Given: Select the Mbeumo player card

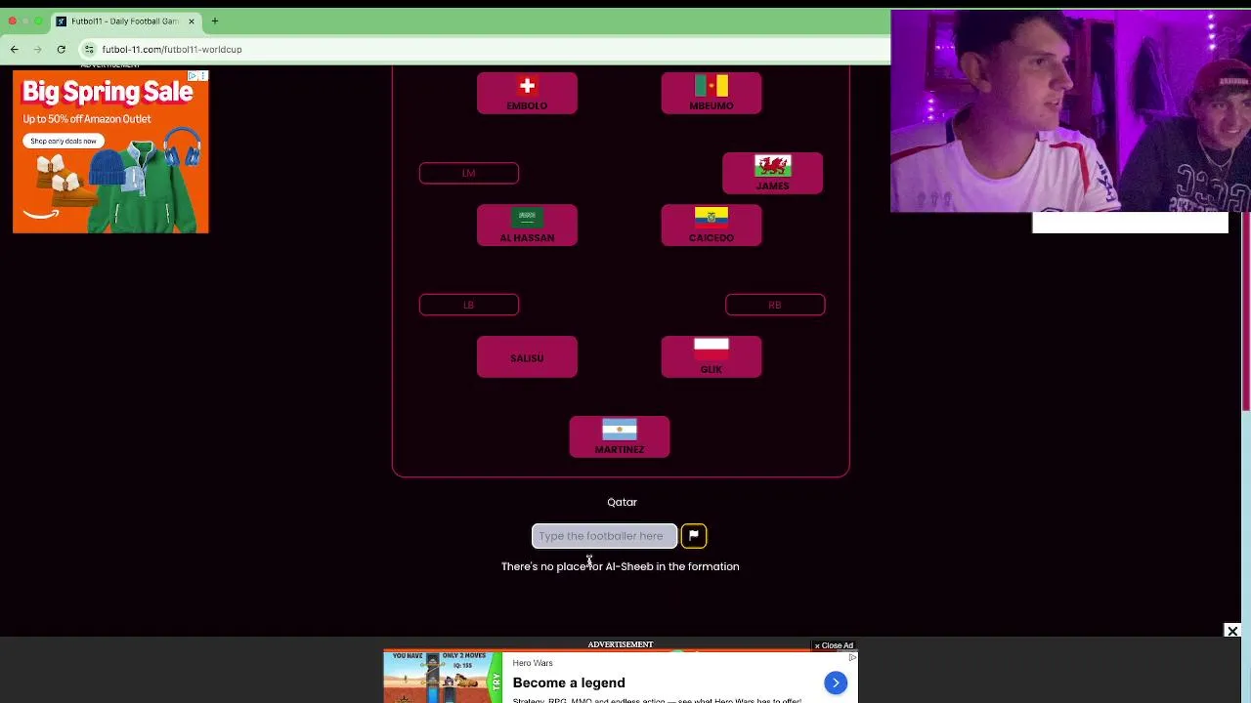Looking at the screenshot, I should pyautogui.click(x=711, y=94).
